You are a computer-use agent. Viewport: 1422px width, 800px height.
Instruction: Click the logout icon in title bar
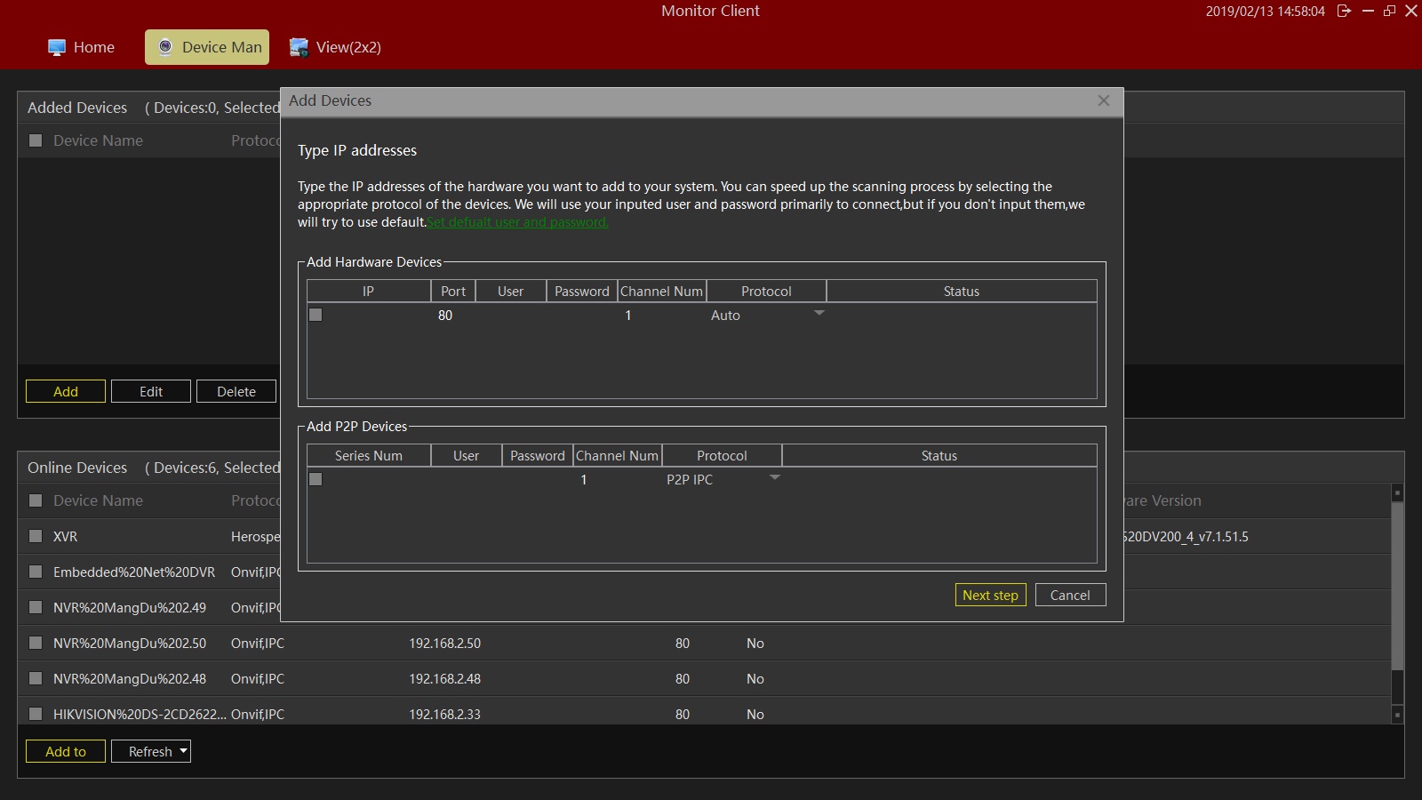pyautogui.click(x=1344, y=11)
